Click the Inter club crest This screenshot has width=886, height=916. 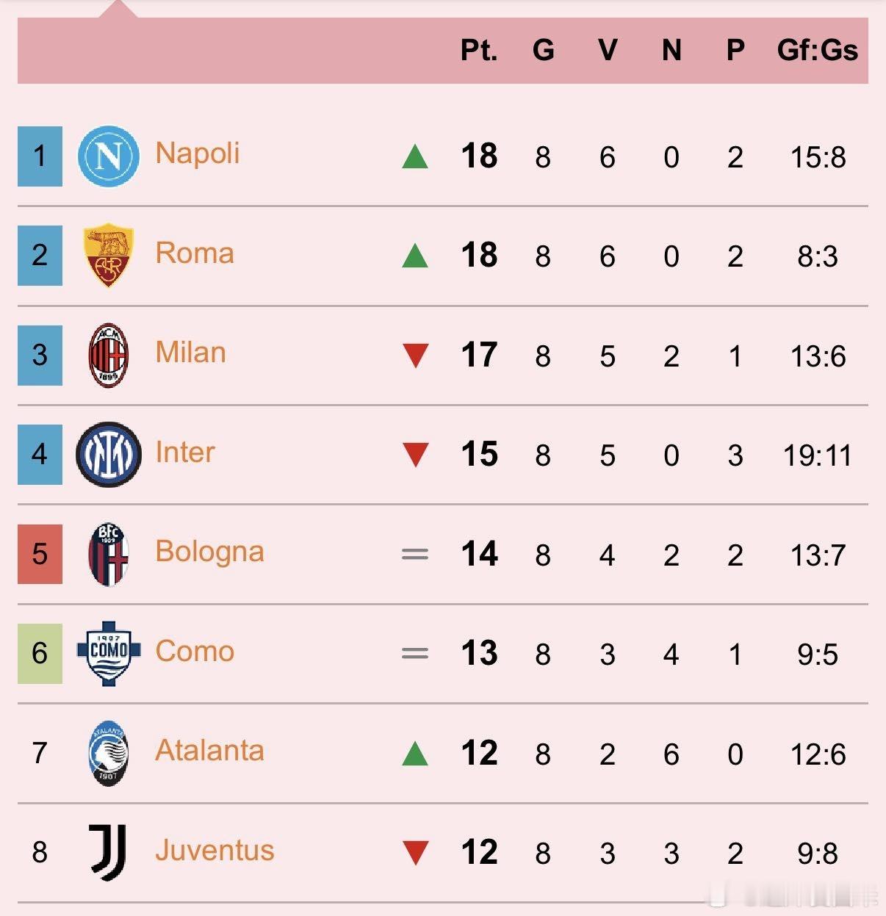point(108,454)
